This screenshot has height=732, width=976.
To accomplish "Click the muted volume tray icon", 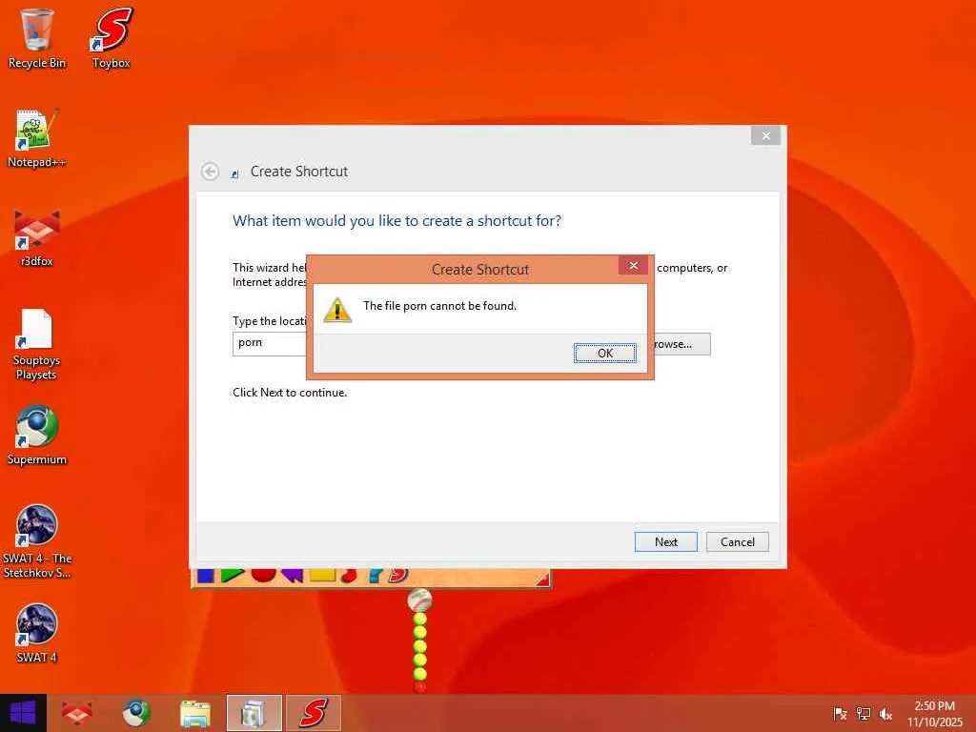I will [x=885, y=714].
